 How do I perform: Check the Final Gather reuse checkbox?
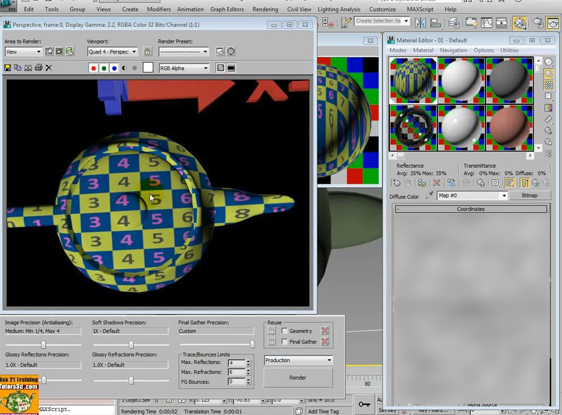coord(285,342)
